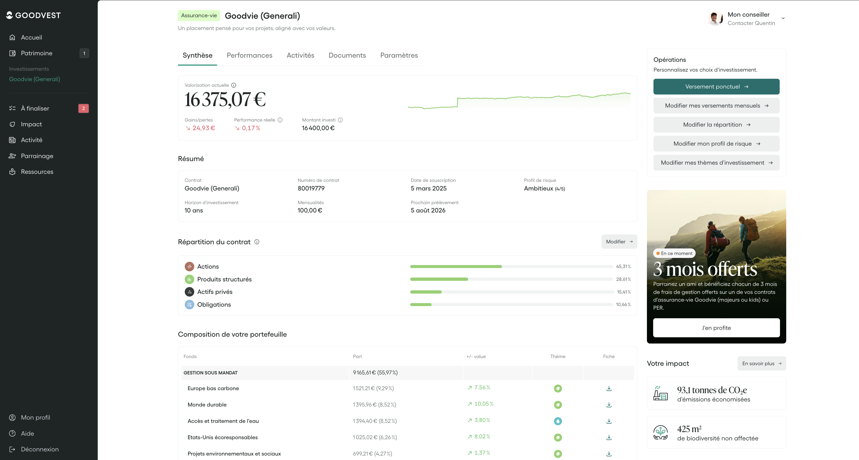Expand the Mon conseiller dropdown chevron
The height and width of the screenshot is (460, 859).
pos(783,18)
